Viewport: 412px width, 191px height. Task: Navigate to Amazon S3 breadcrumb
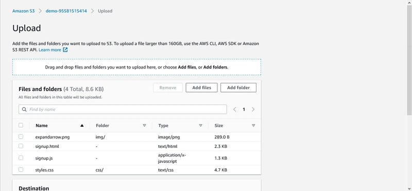[x=23, y=11]
